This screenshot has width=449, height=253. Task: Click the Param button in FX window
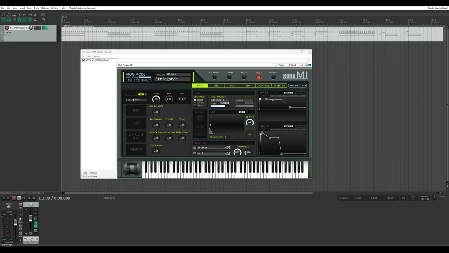click(x=281, y=65)
